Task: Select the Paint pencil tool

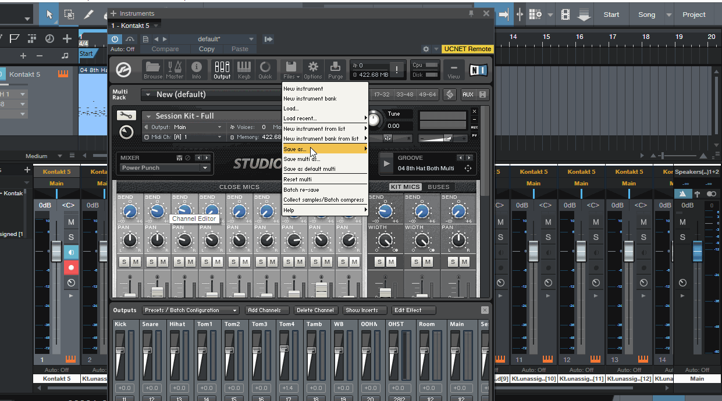Action: [88, 15]
